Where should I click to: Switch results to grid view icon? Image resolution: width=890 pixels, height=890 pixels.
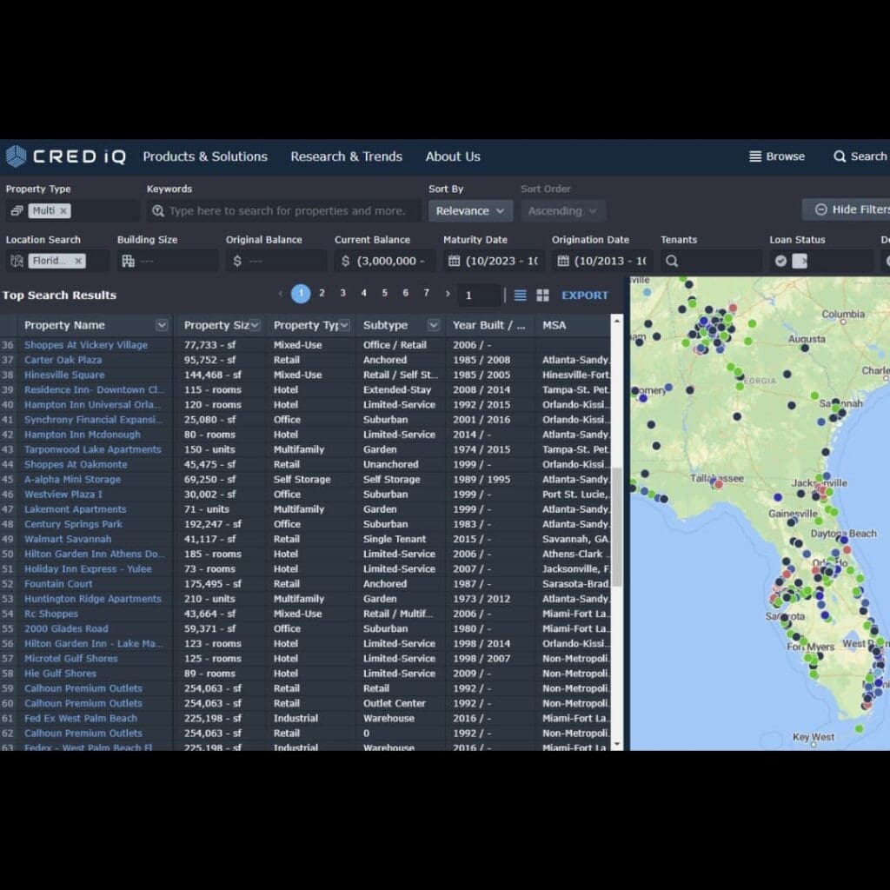tap(541, 295)
